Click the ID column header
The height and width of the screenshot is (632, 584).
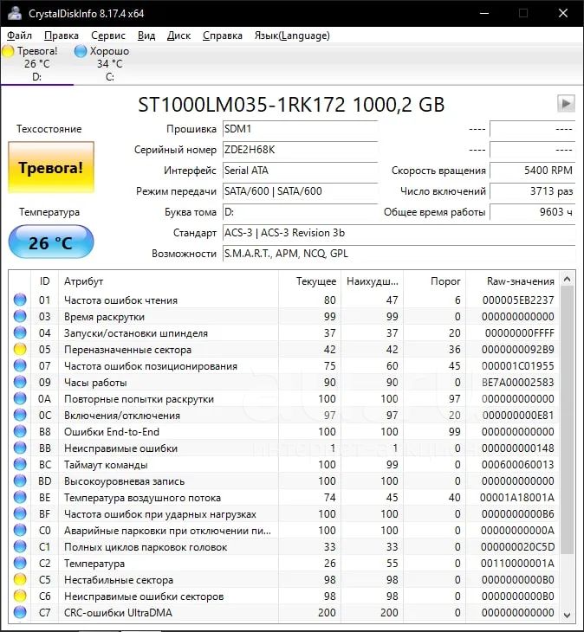[44, 281]
